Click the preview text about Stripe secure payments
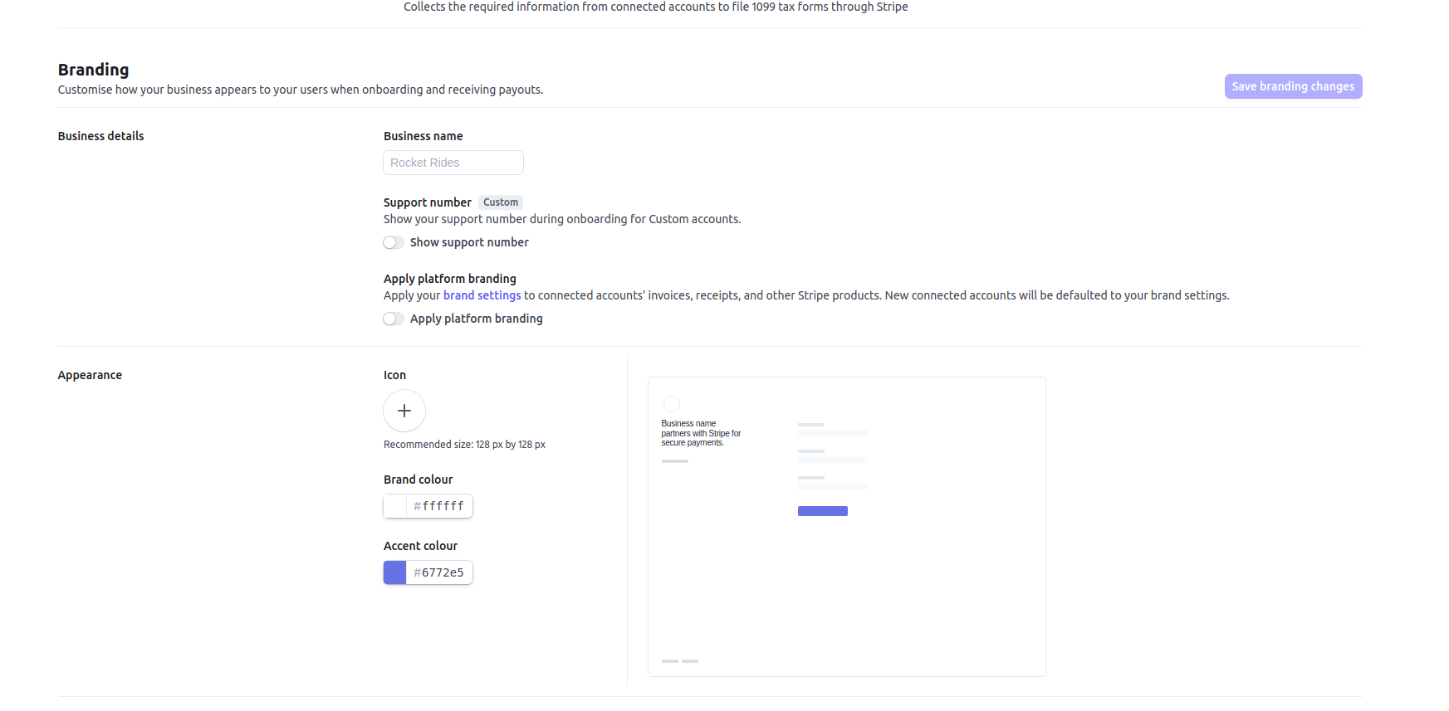Image resolution: width=1449 pixels, height=711 pixels. click(x=701, y=433)
